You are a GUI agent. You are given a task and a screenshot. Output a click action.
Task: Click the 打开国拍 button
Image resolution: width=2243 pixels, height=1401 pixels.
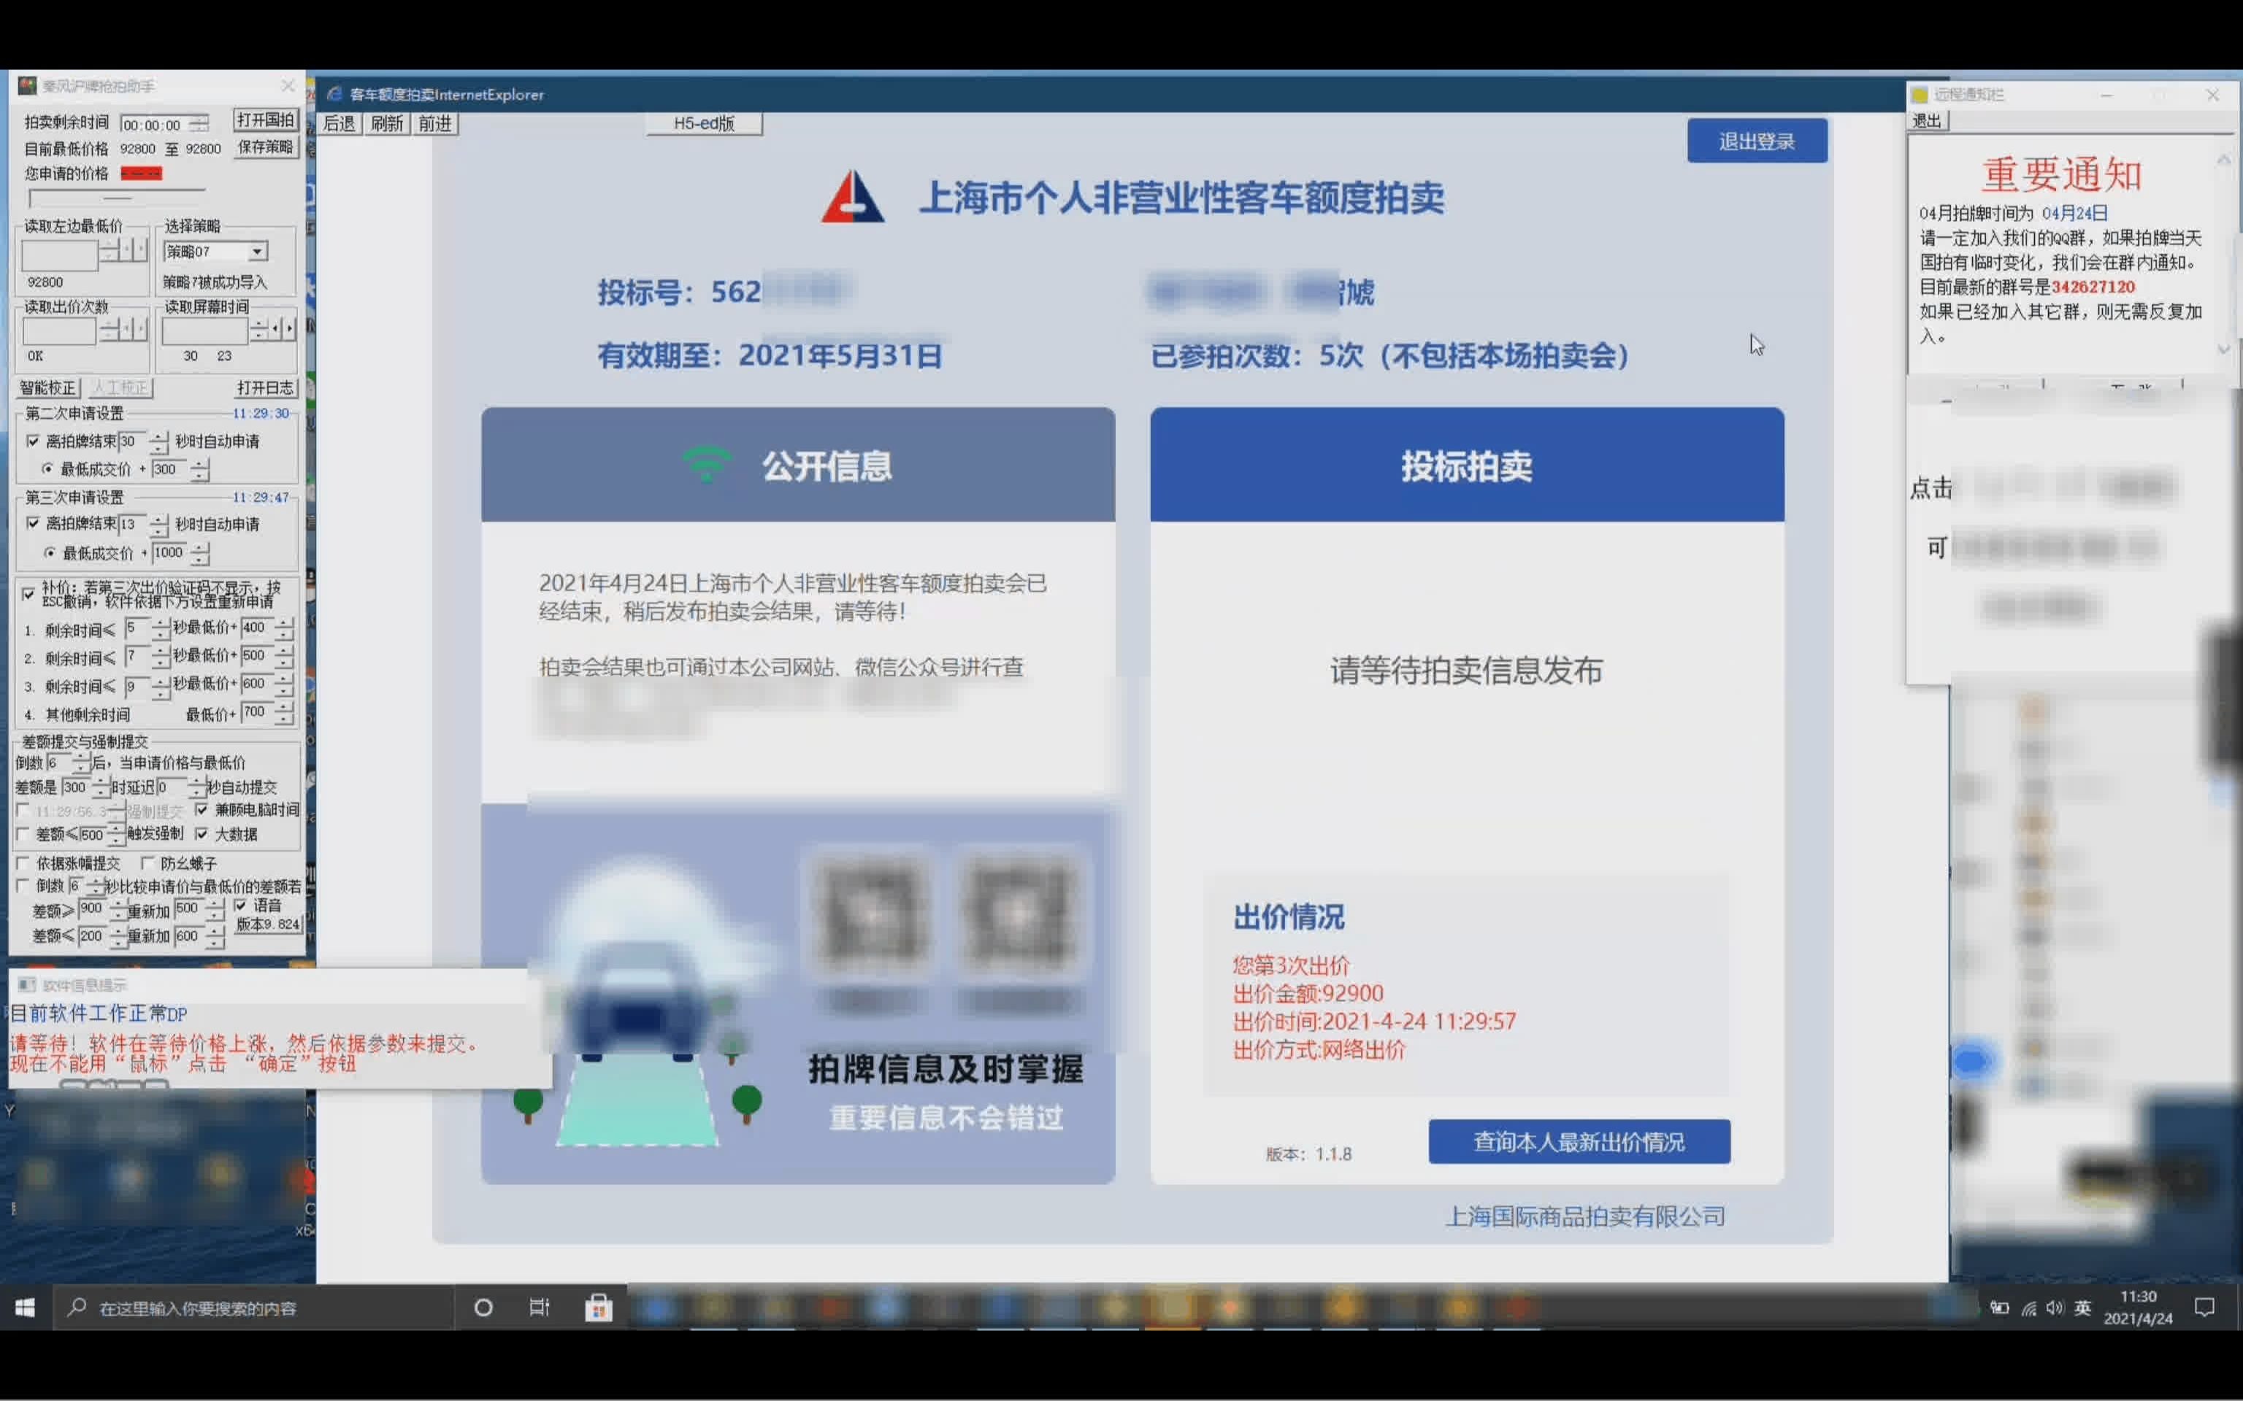pyautogui.click(x=265, y=120)
